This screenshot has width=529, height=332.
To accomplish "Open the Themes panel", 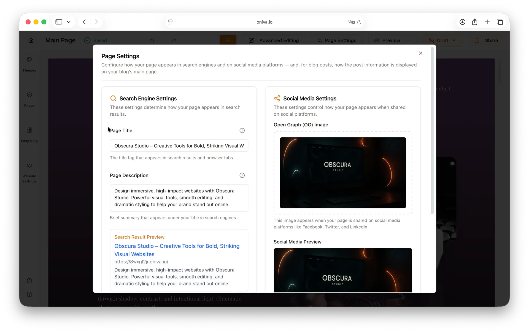I will click(x=29, y=64).
